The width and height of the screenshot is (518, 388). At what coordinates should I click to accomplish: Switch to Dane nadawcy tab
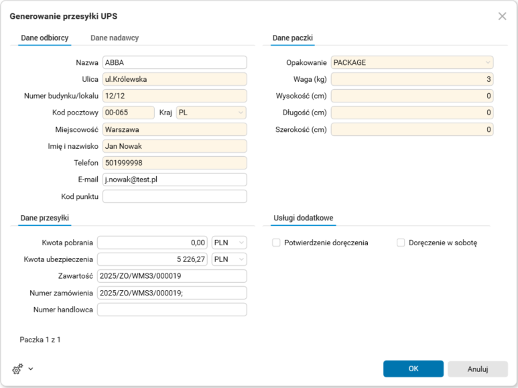[115, 38]
